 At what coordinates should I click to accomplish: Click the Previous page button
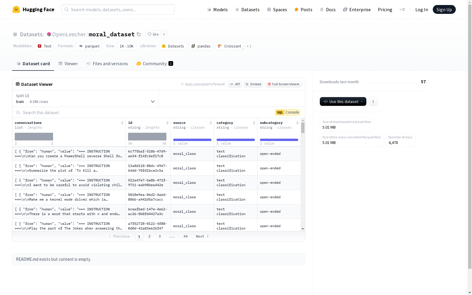(x=119, y=236)
